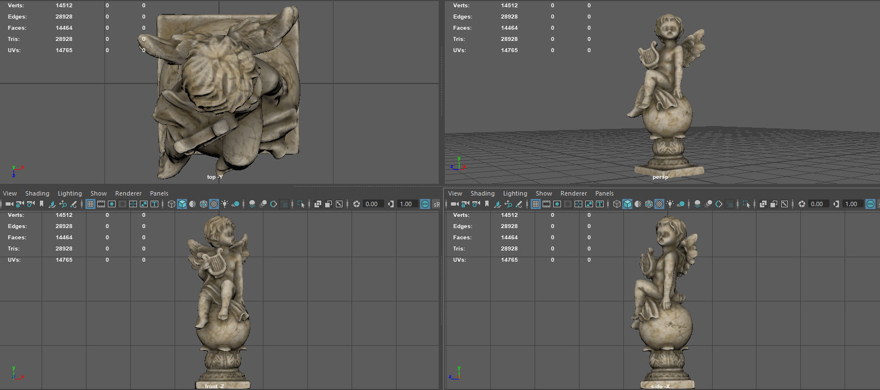Open the Shading menu in front panel
The height and width of the screenshot is (390, 880).
(37, 193)
